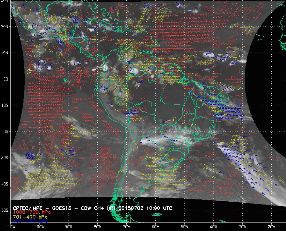The image size is (286, 231).
Task: Select the 30W longitude label
Action: [x=242, y=227]
